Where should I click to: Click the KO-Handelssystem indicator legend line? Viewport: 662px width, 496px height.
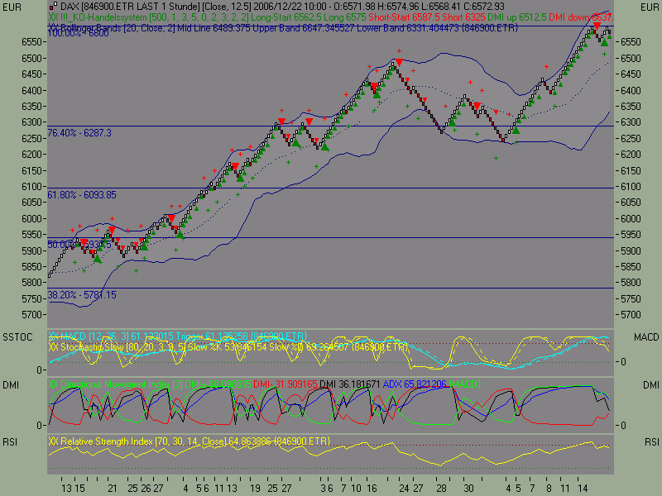point(330,17)
